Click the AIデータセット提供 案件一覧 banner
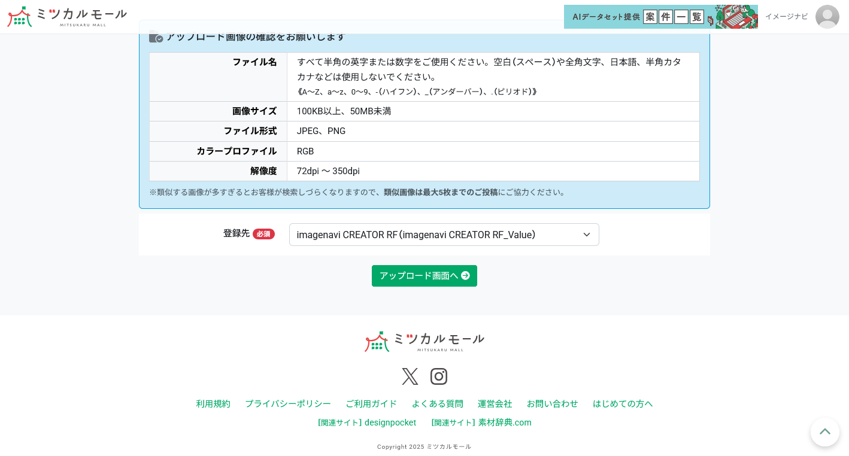The width and height of the screenshot is (849, 456). pos(660,17)
